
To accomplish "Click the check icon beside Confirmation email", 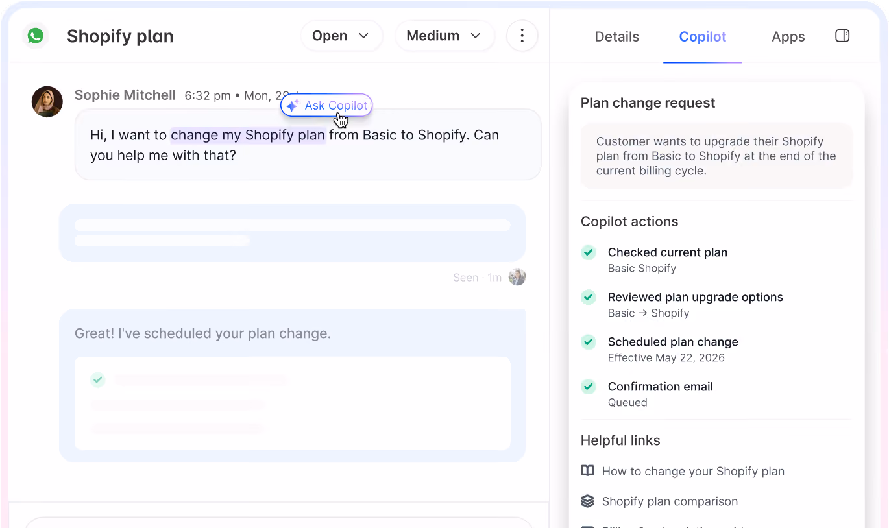I will coord(589,387).
